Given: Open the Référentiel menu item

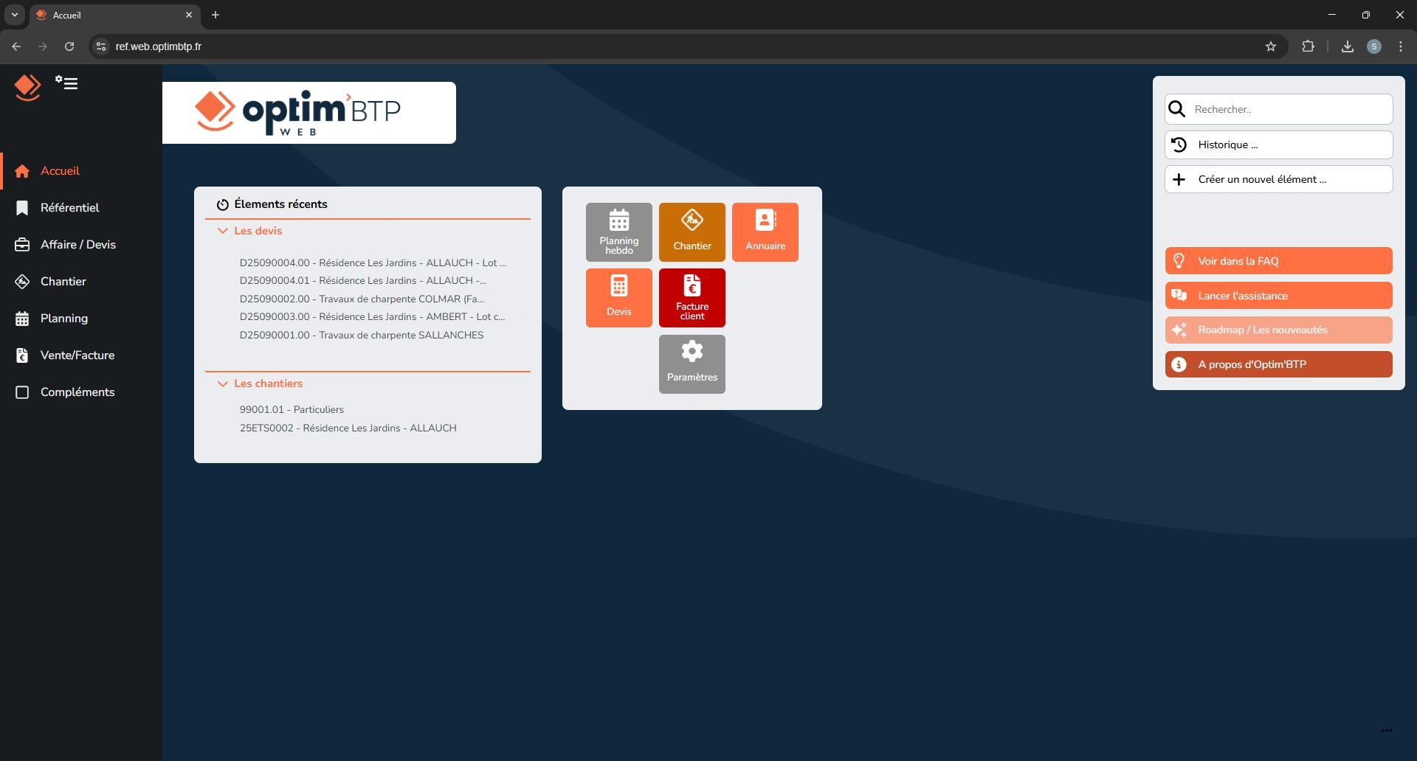Looking at the screenshot, I should [70, 207].
